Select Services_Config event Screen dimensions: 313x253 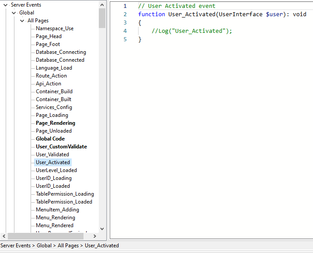[54, 107]
